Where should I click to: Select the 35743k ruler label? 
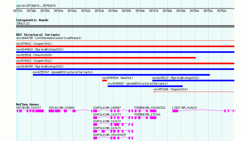tap(99, 11)
